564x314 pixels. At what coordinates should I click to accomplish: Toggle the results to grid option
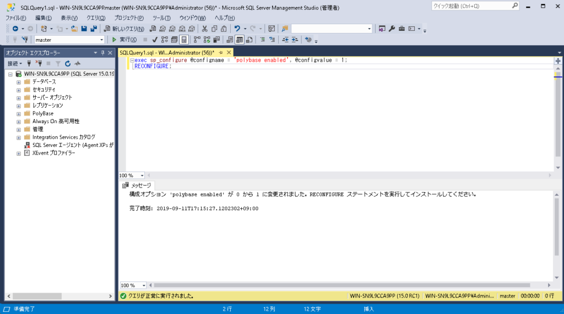tap(240, 40)
